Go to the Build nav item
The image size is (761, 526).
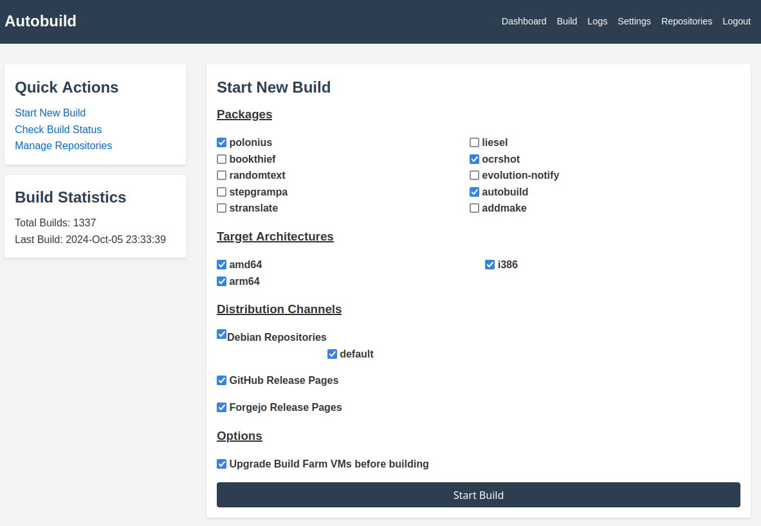tap(566, 21)
